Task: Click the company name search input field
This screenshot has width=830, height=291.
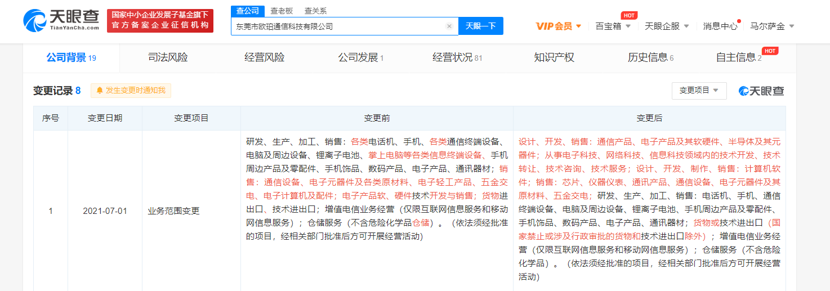Action: tap(338, 26)
